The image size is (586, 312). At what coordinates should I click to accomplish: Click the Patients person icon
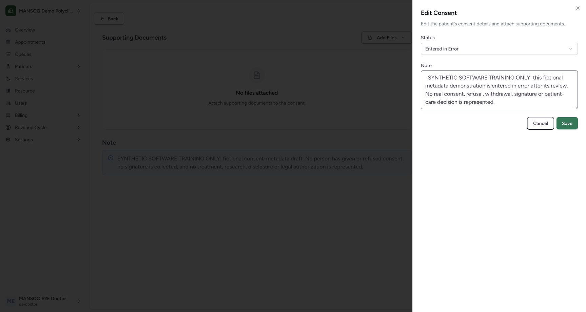point(8,66)
